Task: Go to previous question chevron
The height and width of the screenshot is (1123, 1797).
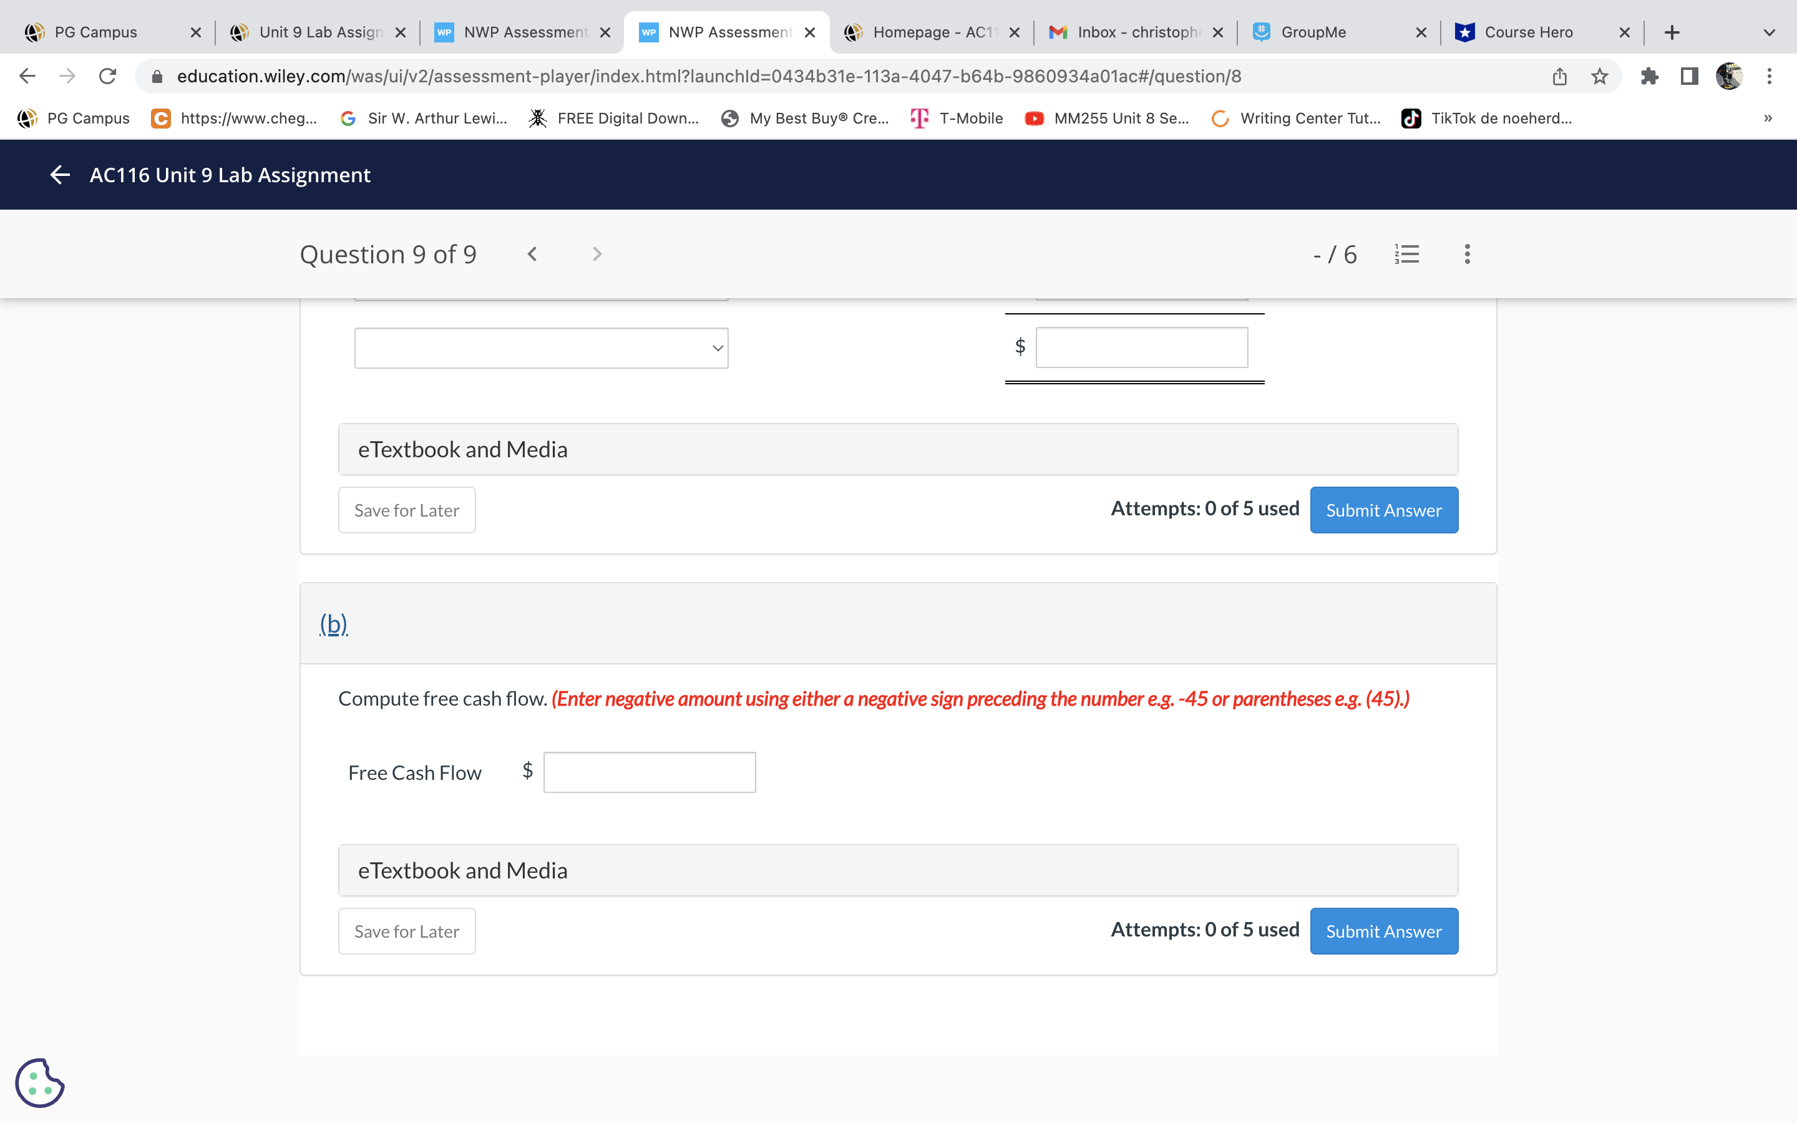Action: [x=532, y=254]
